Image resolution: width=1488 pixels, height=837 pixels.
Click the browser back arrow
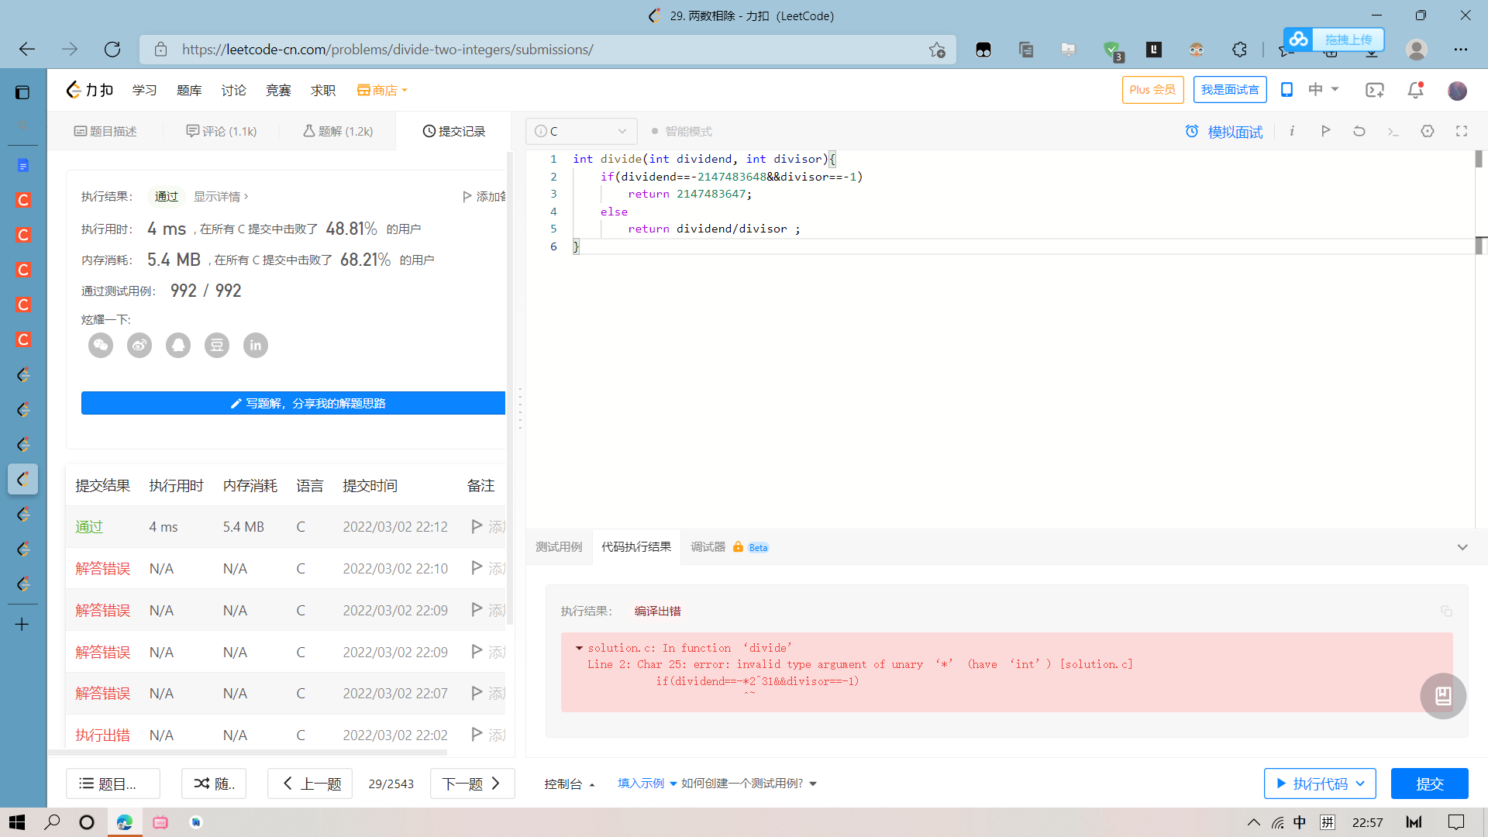tap(27, 50)
